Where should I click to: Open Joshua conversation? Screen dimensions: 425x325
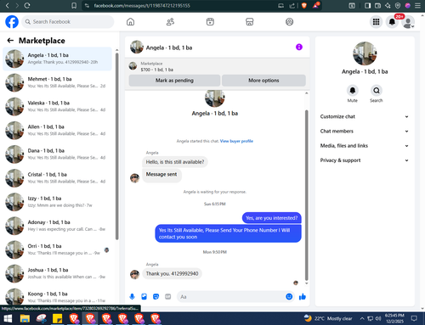pyautogui.click(x=58, y=273)
